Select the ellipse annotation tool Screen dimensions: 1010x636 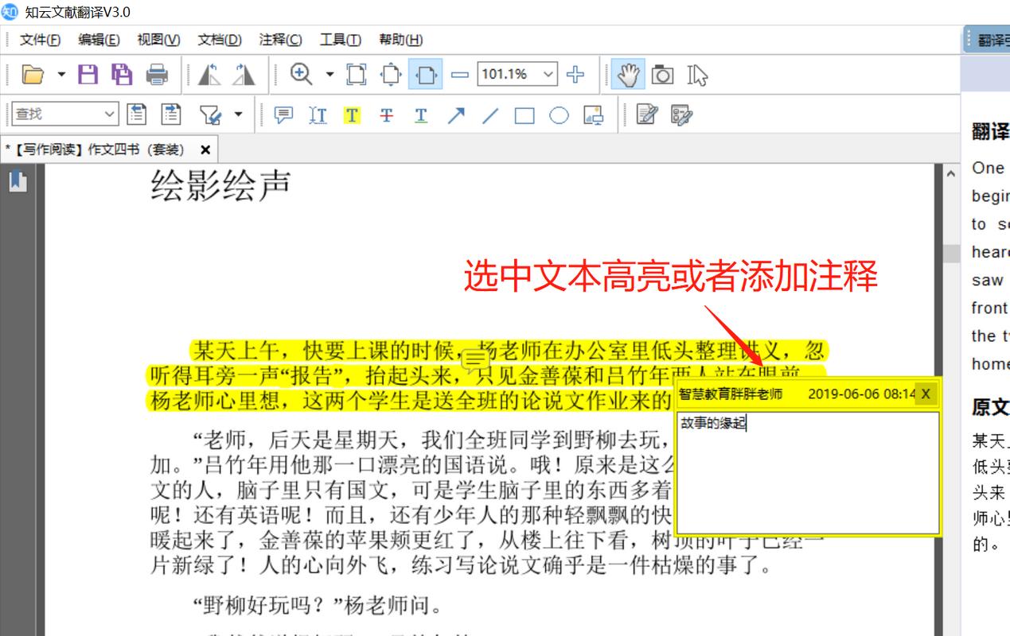click(x=559, y=114)
